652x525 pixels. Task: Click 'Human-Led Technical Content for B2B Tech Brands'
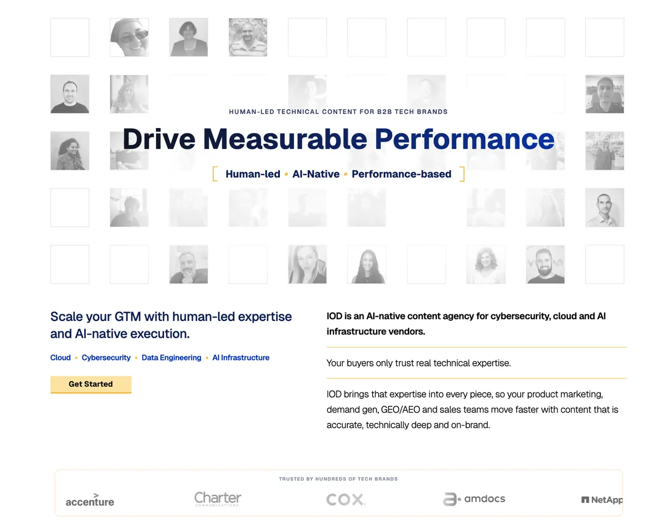[x=338, y=112]
